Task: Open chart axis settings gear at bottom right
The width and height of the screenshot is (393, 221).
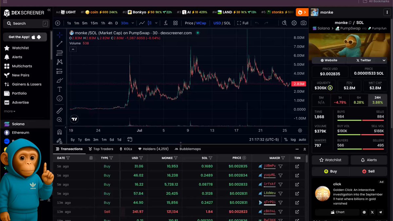Action: [x=300, y=130]
